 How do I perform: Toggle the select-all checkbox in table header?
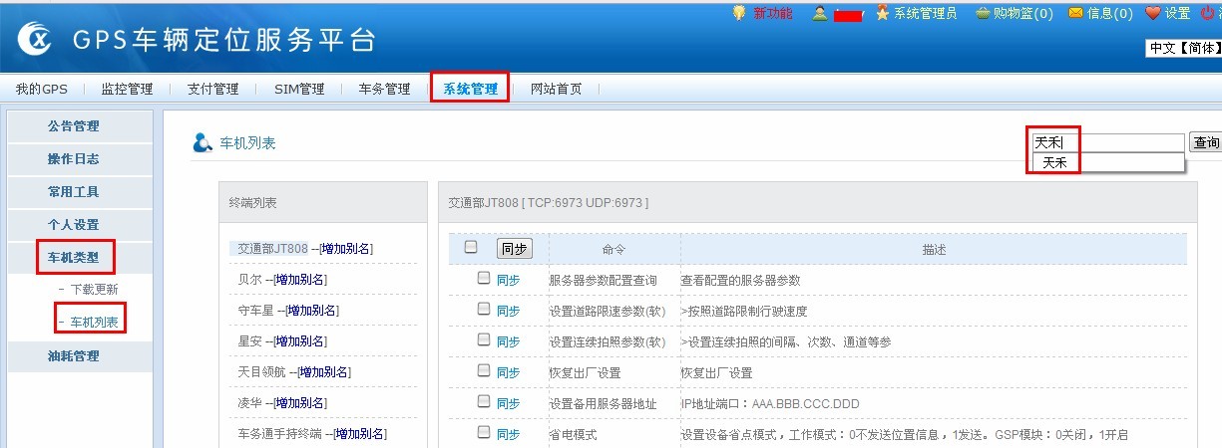[x=471, y=247]
